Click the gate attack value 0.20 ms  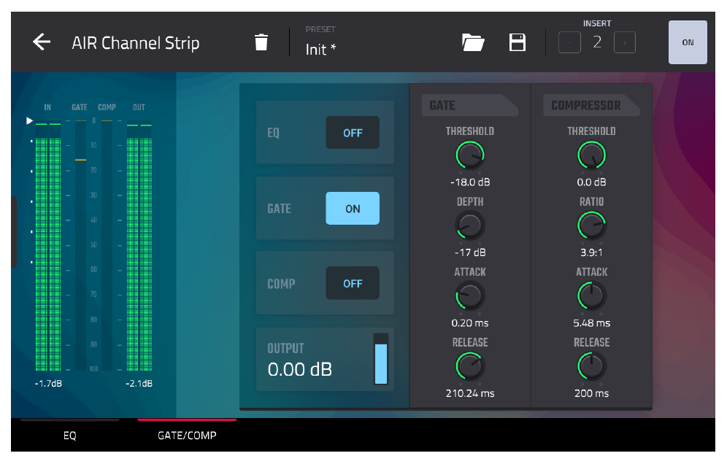pyautogui.click(x=470, y=323)
